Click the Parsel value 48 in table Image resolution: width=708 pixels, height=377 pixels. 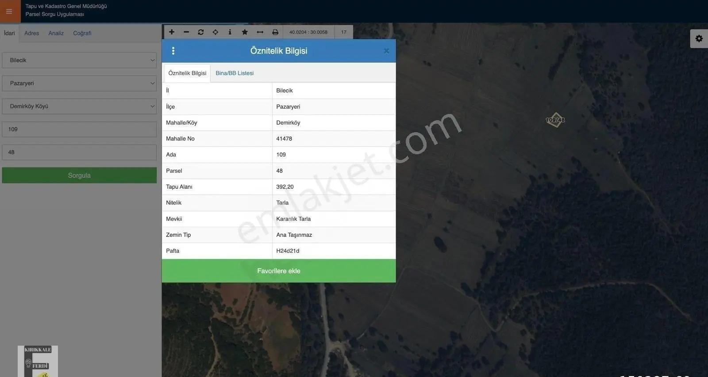[x=279, y=171]
